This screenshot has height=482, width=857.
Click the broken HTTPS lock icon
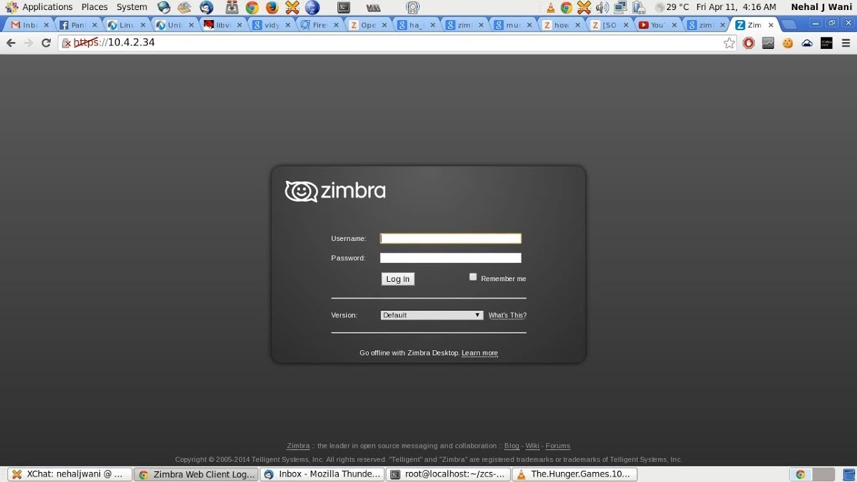(67, 43)
